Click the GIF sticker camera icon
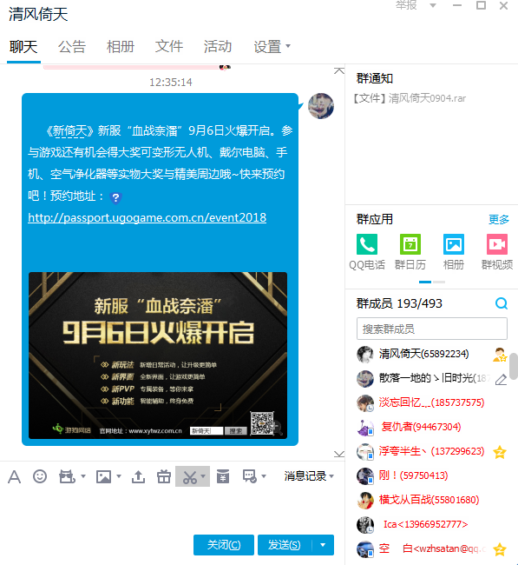 (x=67, y=476)
